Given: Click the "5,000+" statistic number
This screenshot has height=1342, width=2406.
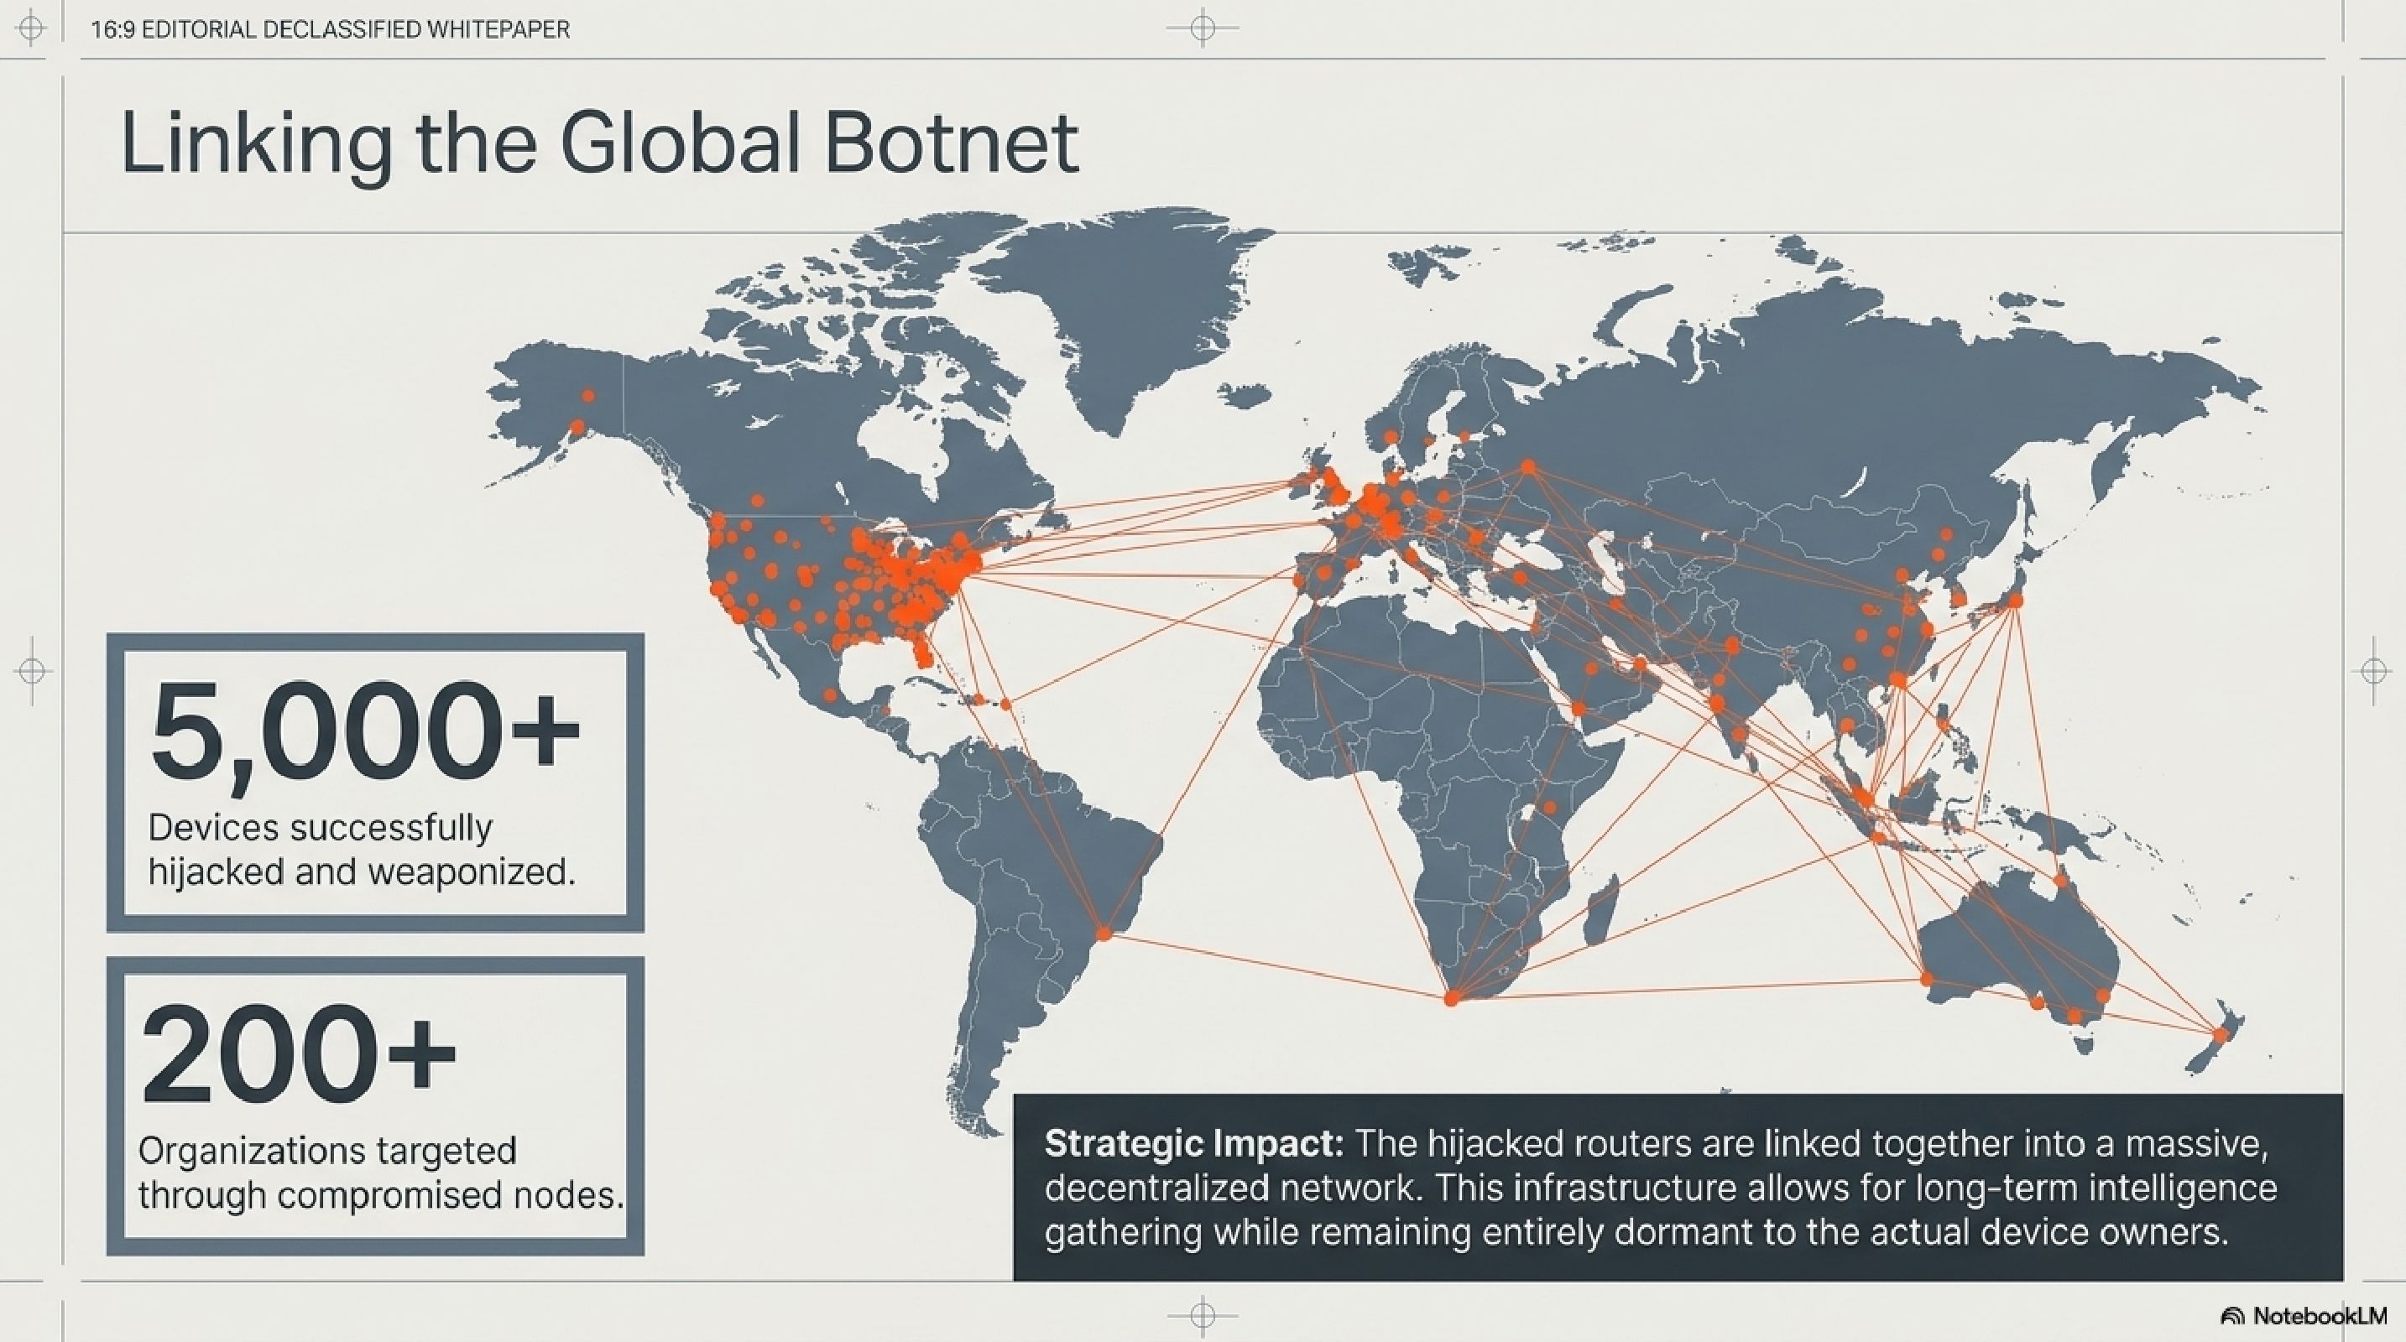Looking at the screenshot, I should [366, 732].
